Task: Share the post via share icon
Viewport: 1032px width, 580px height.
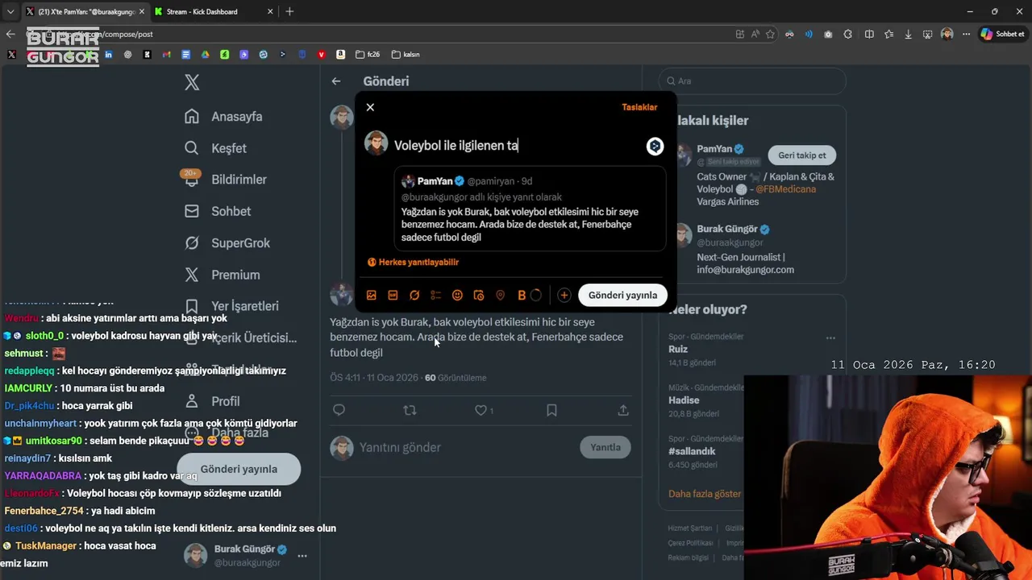Action: [623, 410]
